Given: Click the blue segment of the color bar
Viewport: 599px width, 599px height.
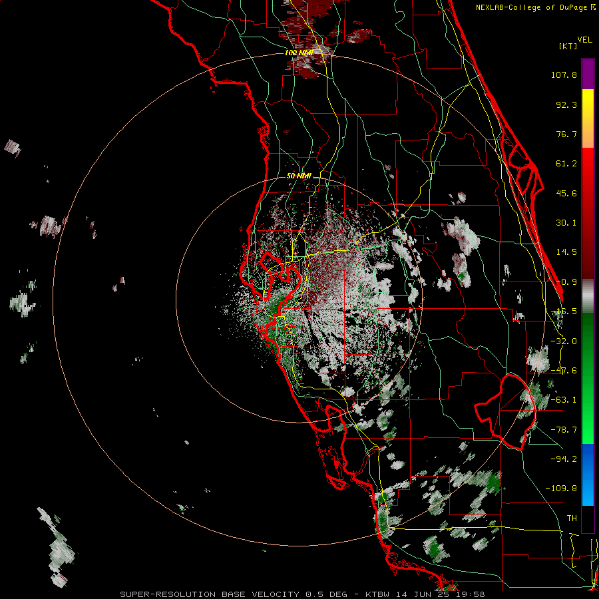Looking at the screenshot, I should click(x=588, y=475).
